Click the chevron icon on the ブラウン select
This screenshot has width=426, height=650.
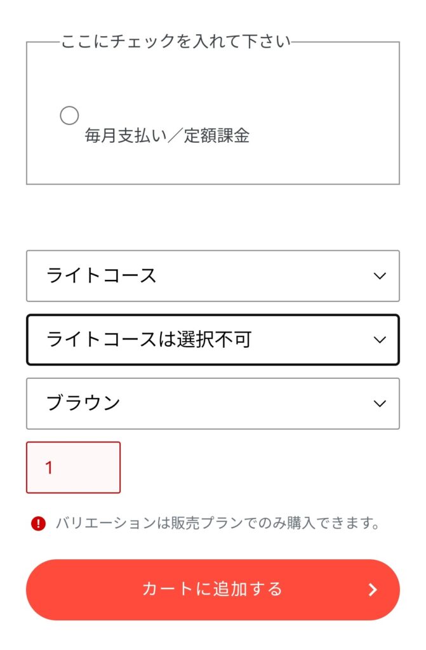click(380, 404)
